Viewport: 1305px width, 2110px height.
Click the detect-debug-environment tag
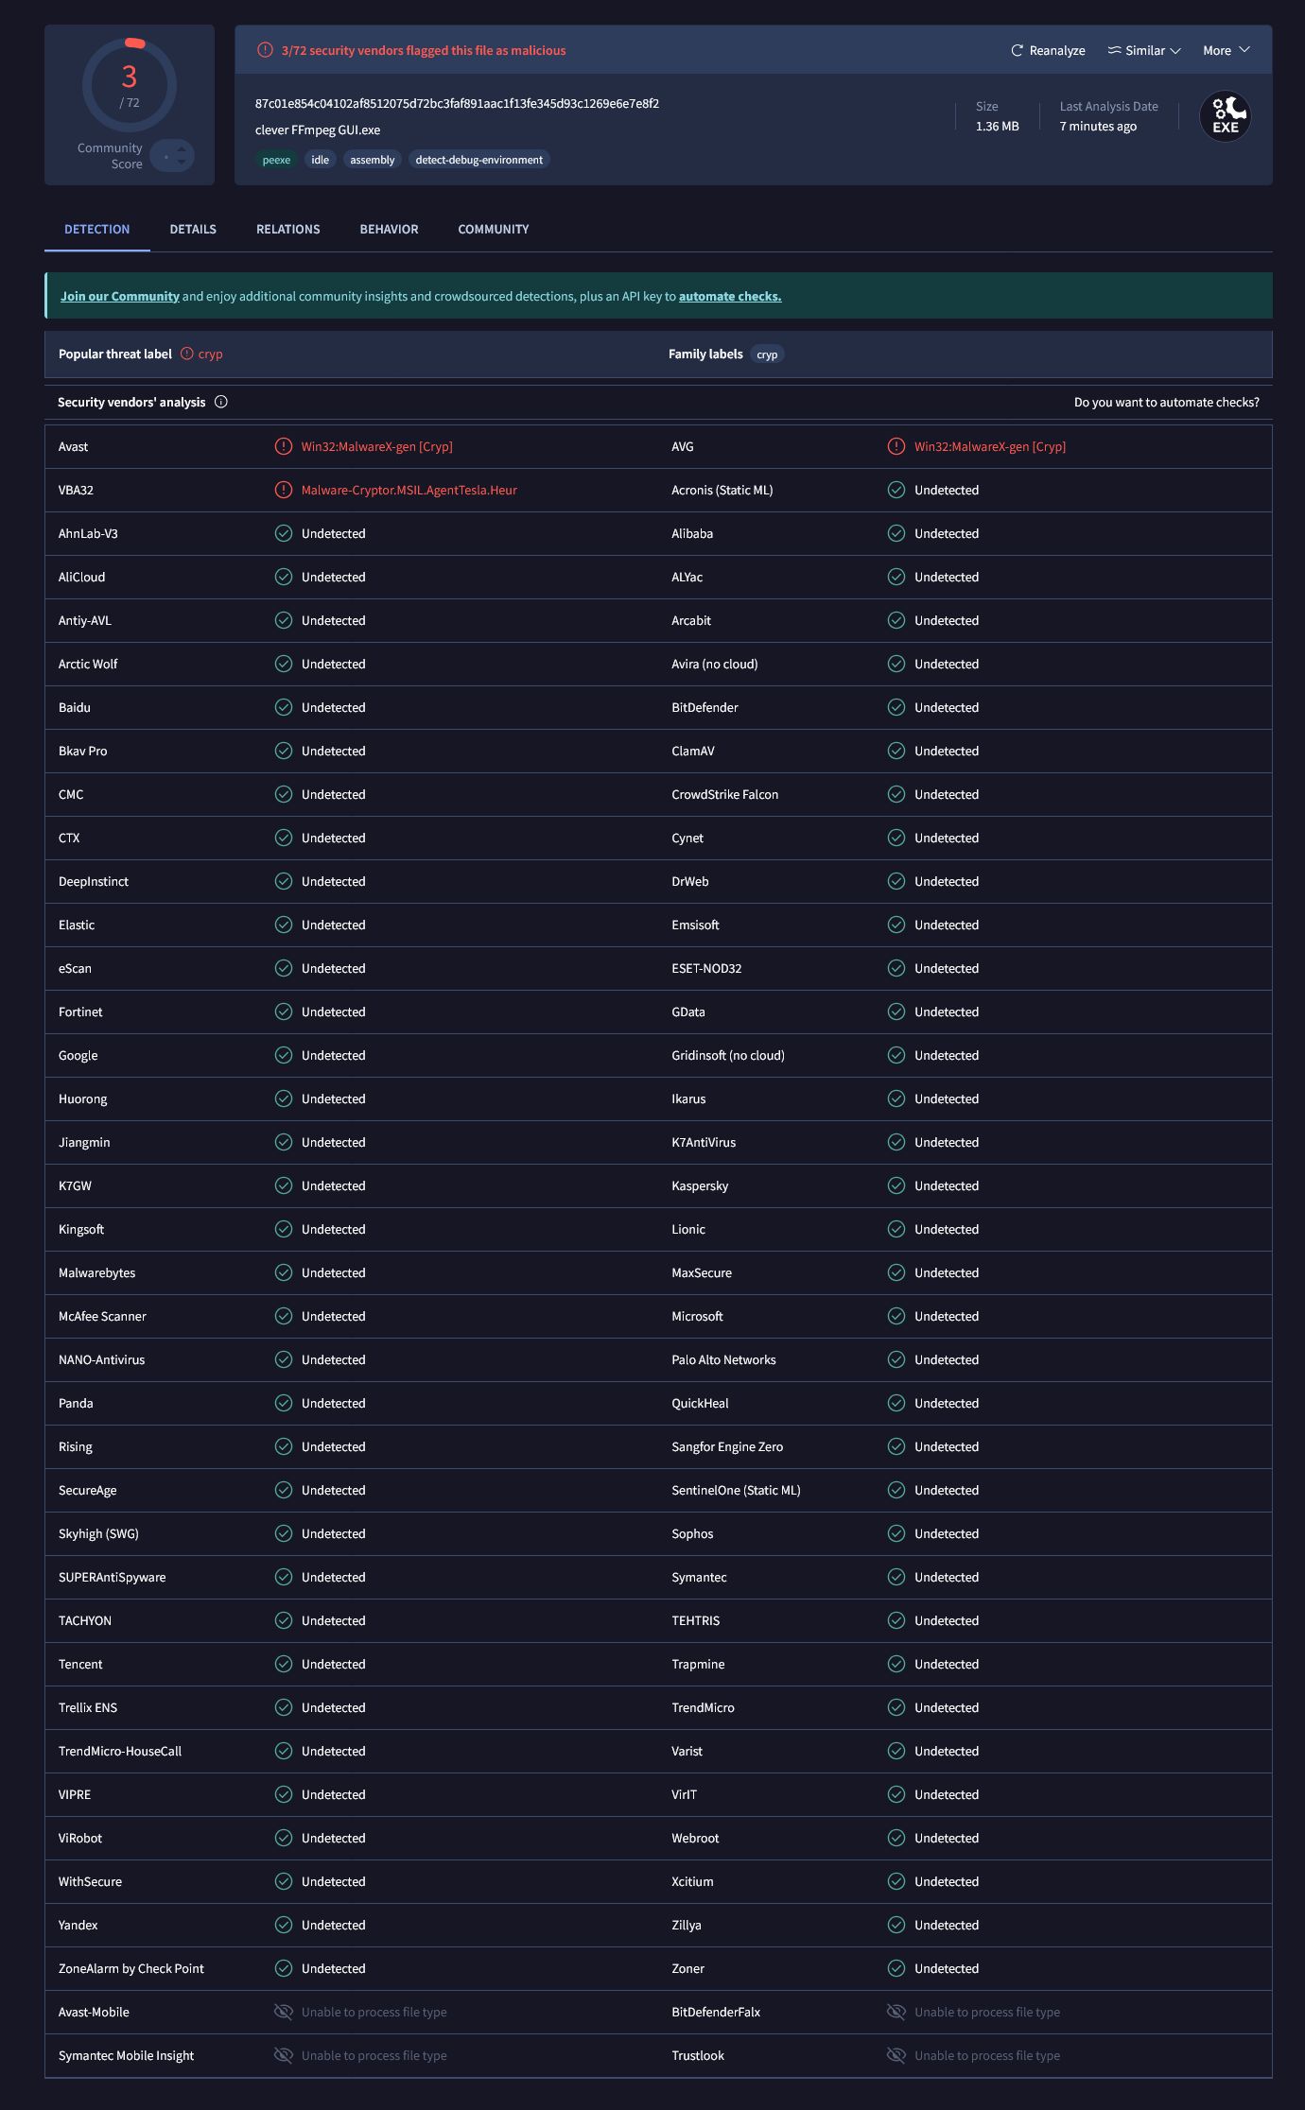pyautogui.click(x=478, y=160)
